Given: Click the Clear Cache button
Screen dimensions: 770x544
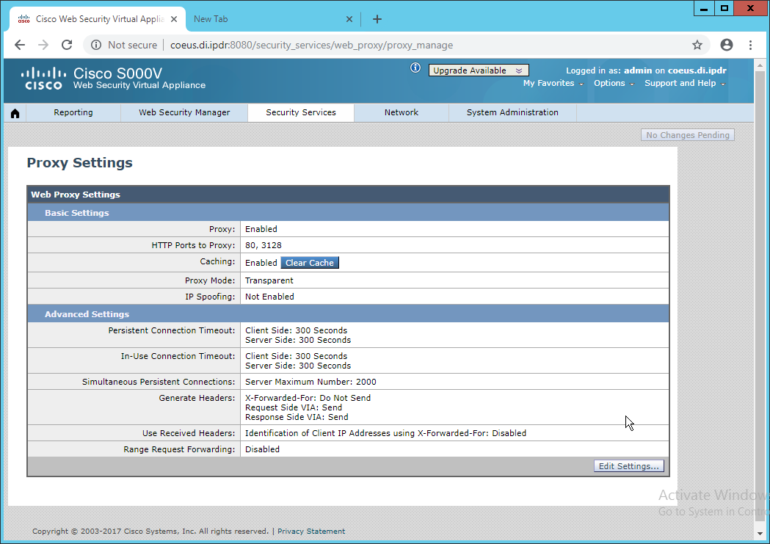Looking at the screenshot, I should point(309,263).
